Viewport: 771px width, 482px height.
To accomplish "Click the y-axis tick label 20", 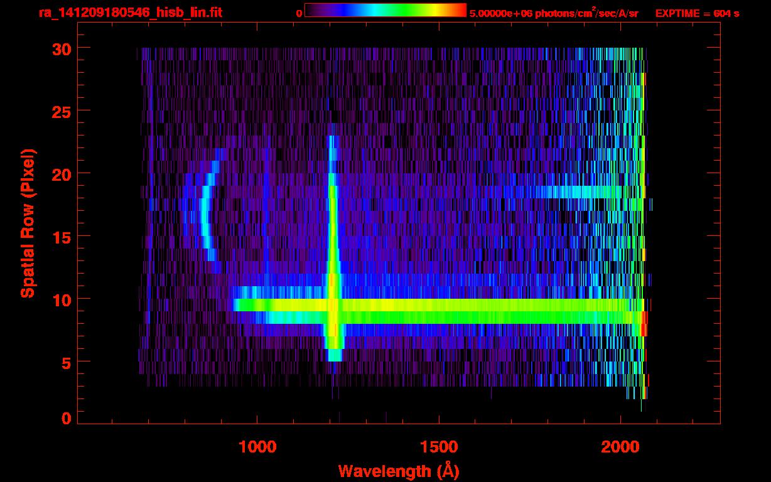I will [62, 174].
